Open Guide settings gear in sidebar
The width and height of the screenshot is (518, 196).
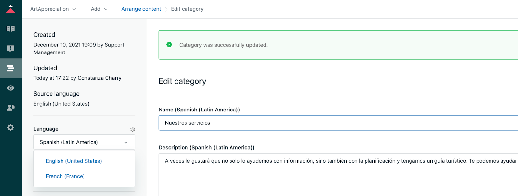[x=11, y=127]
